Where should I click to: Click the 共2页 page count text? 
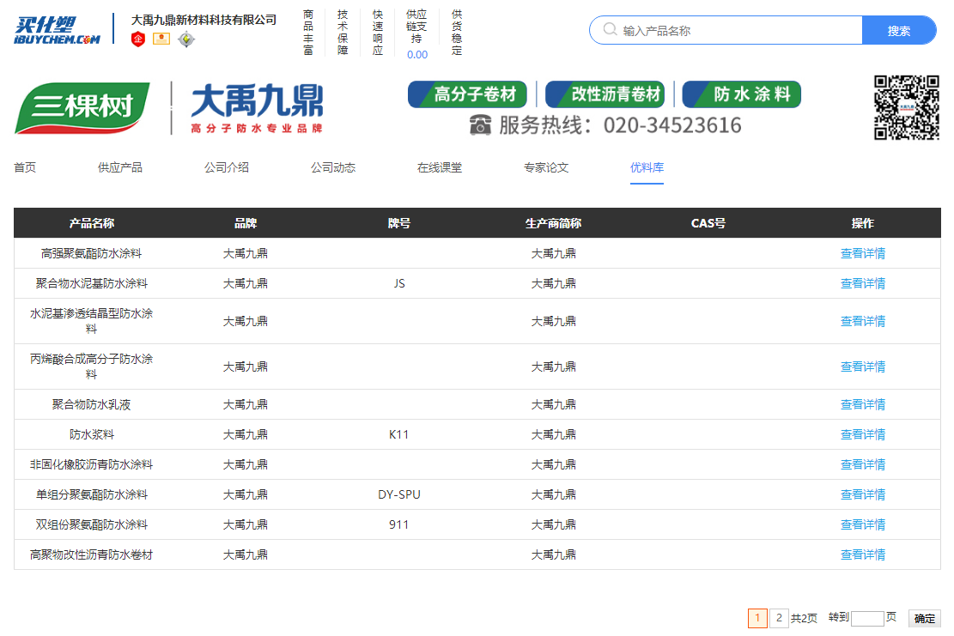[804, 618]
